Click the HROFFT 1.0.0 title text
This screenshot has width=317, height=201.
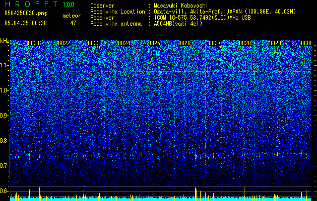coord(39,4)
